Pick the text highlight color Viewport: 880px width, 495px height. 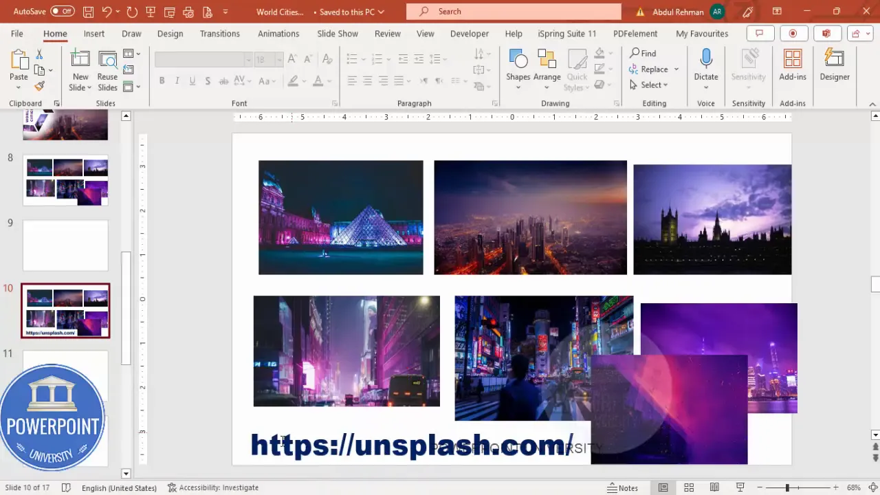pyautogui.click(x=293, y=81)
